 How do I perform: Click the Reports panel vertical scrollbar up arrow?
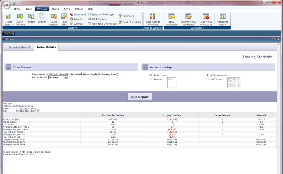click(279, 44)
